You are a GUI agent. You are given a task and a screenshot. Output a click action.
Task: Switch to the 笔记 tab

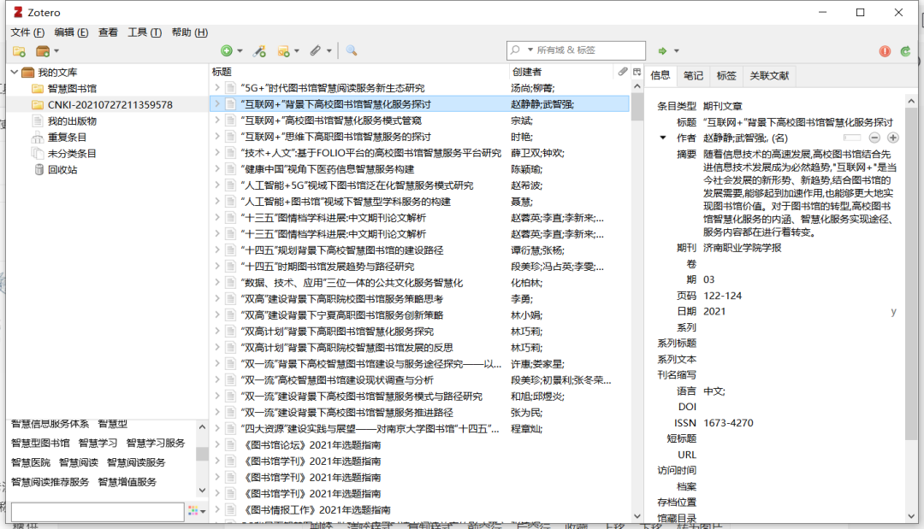pos(693,75)
